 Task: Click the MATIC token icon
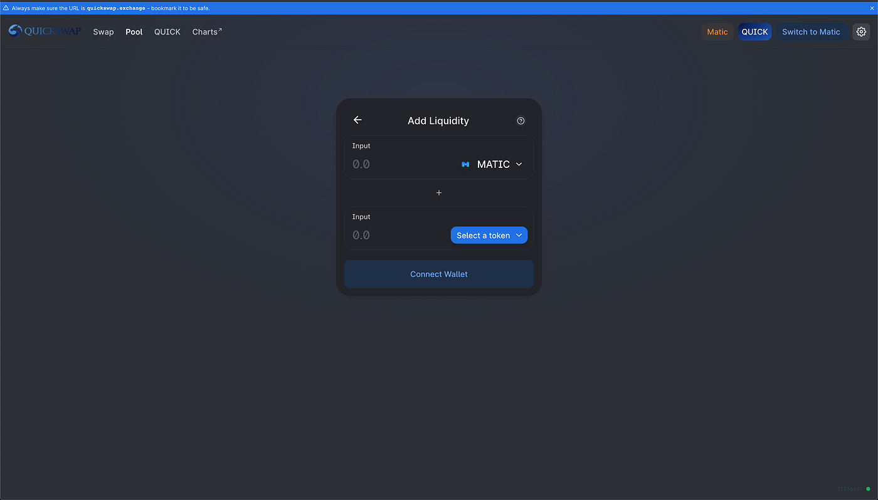tap(465, 164)
